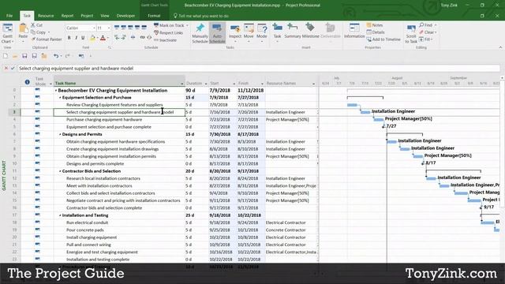
Task: Open task Notes
Action: pos(374,25)
